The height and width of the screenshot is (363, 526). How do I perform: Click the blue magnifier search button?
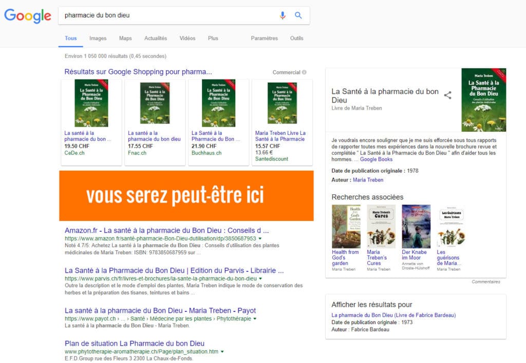tap(298, 15)
